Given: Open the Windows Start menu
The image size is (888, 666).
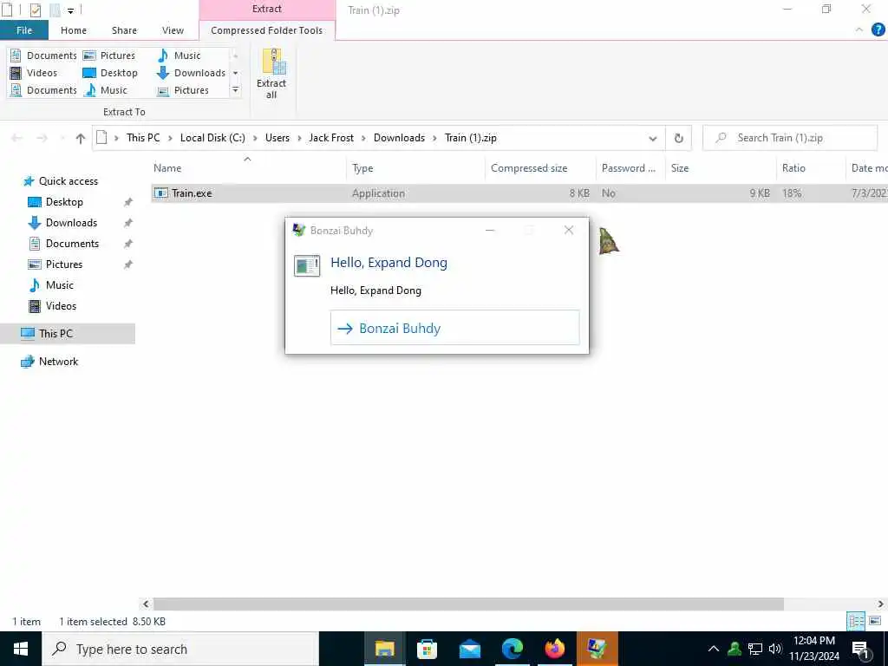Looking at the screenshot, I should pyautogui.click(x=21, y=649).
